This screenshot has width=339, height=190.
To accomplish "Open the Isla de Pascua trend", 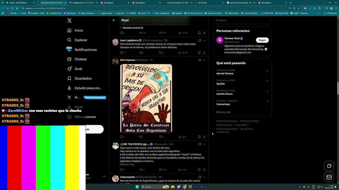I will 225,73.
